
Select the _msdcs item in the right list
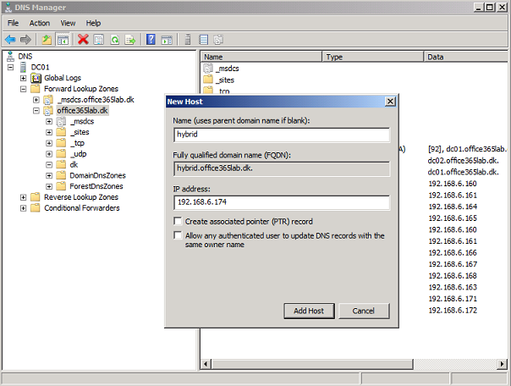(x=228, y=69)
